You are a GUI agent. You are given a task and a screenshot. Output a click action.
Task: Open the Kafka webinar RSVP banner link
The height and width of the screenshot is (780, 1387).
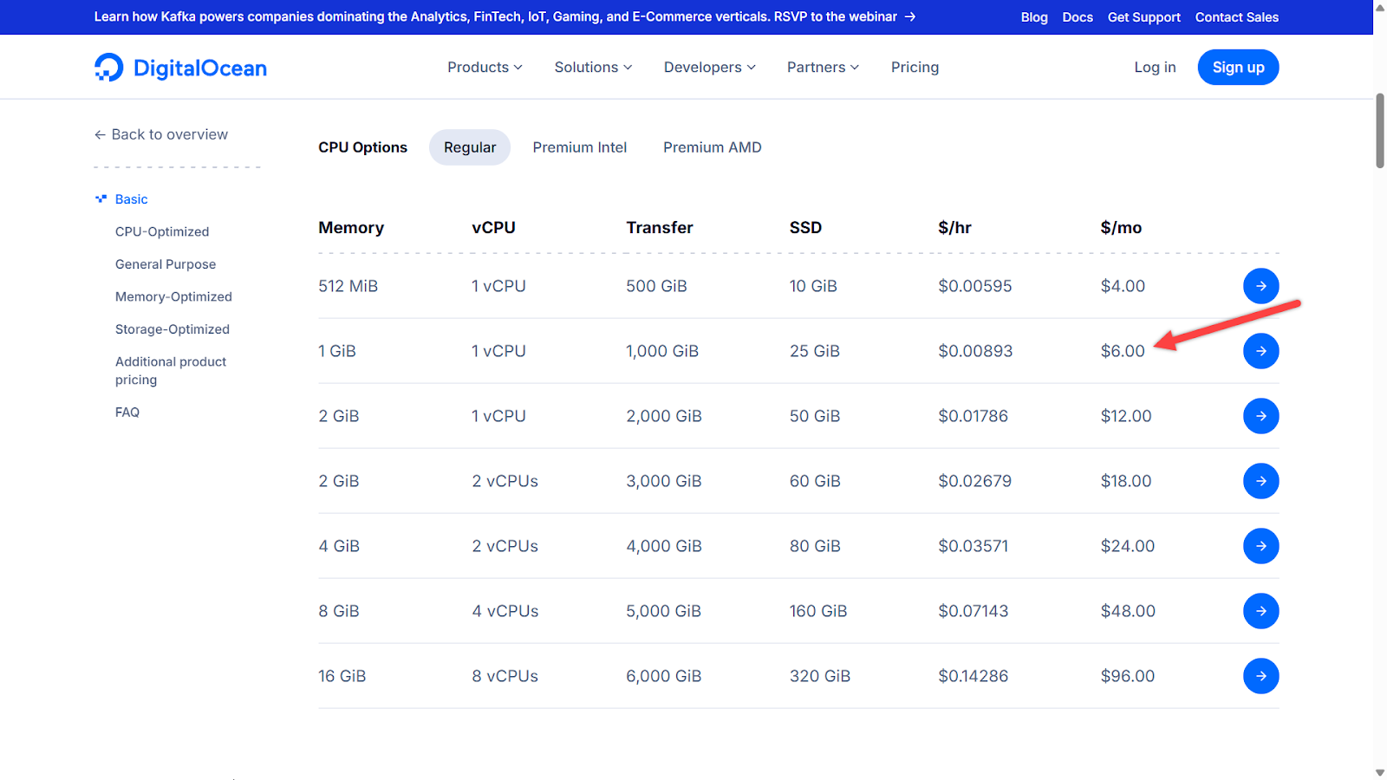505,16
